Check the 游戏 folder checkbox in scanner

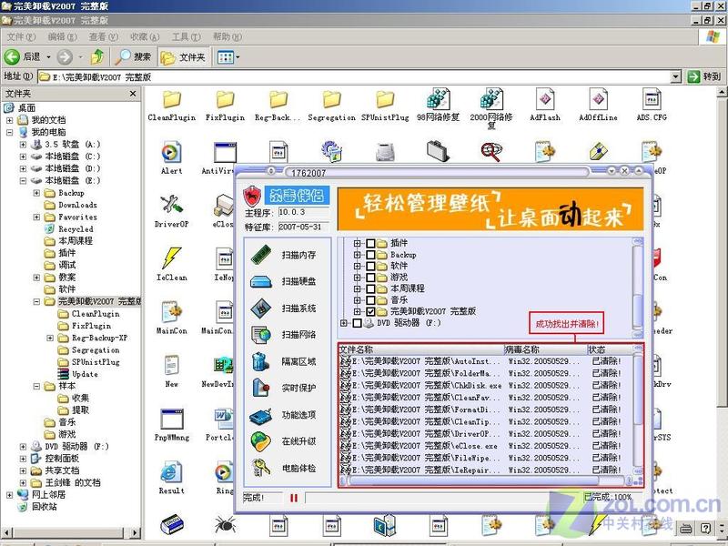[x=370, y=278]
